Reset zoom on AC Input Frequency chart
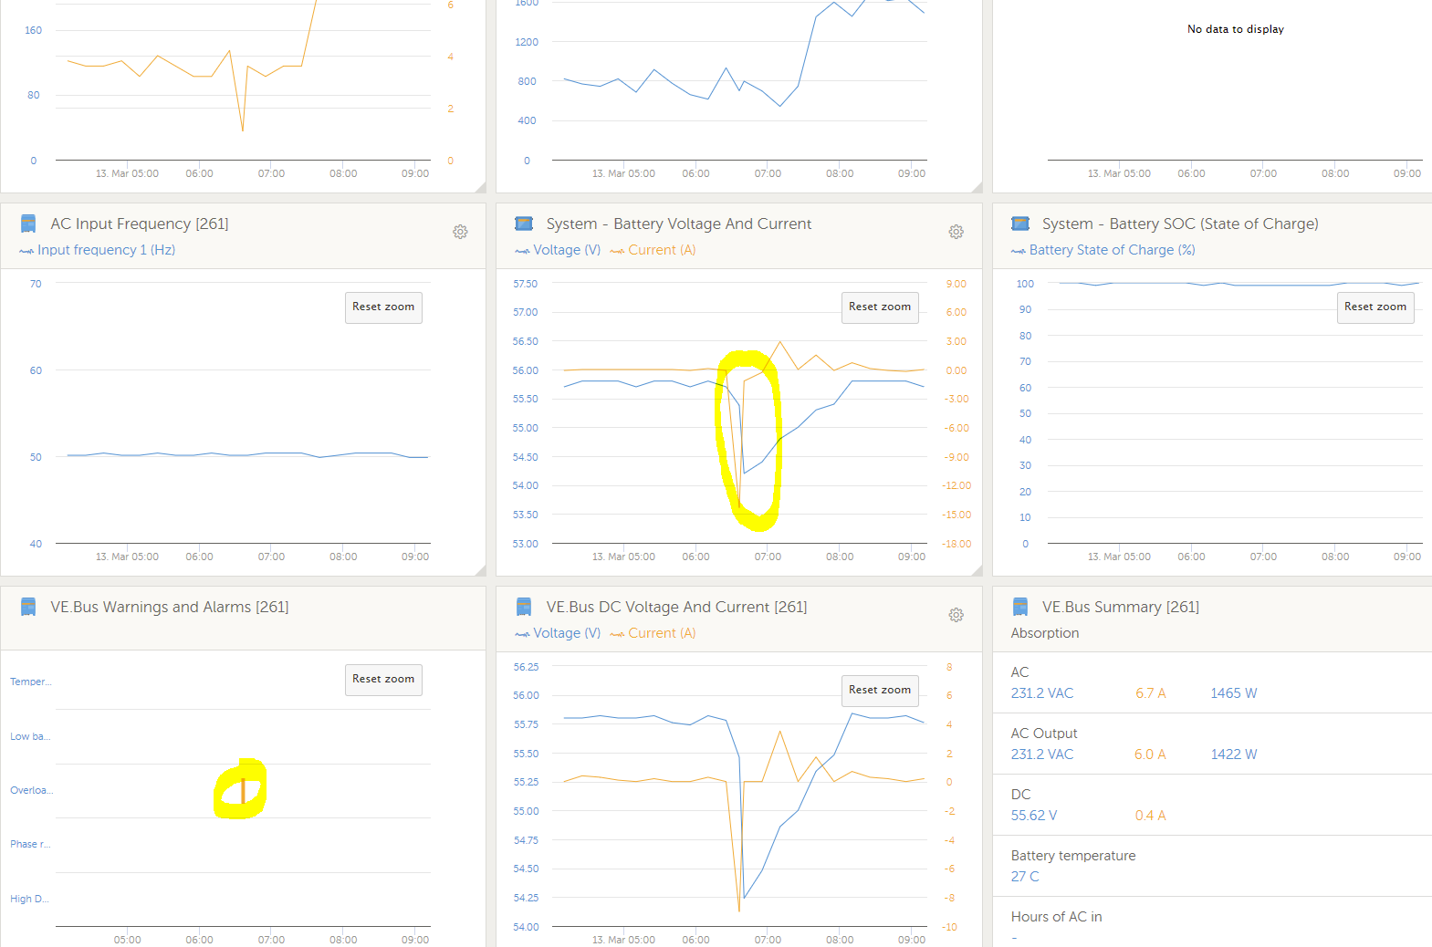Screen dimensions: 1432x947 tap(383, 307)
